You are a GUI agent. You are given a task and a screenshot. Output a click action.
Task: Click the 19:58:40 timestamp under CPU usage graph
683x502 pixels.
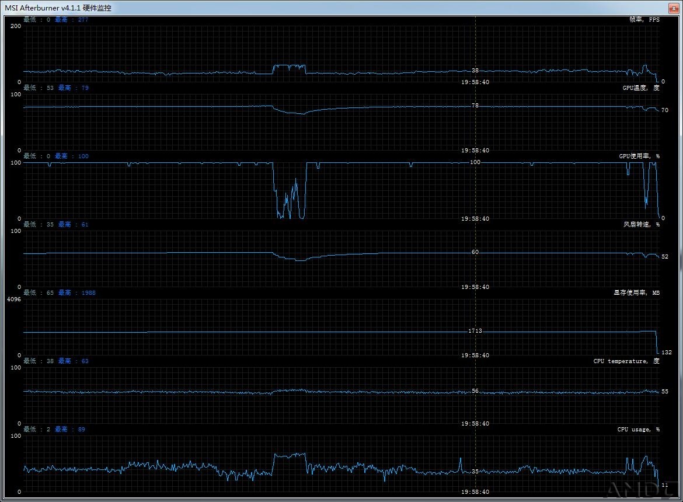475,493
